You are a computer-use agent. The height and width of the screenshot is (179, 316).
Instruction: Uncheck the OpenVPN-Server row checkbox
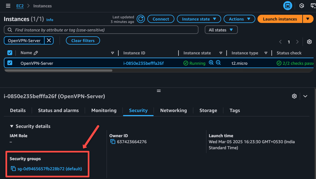pyautogui.click(x=10, y=63)
